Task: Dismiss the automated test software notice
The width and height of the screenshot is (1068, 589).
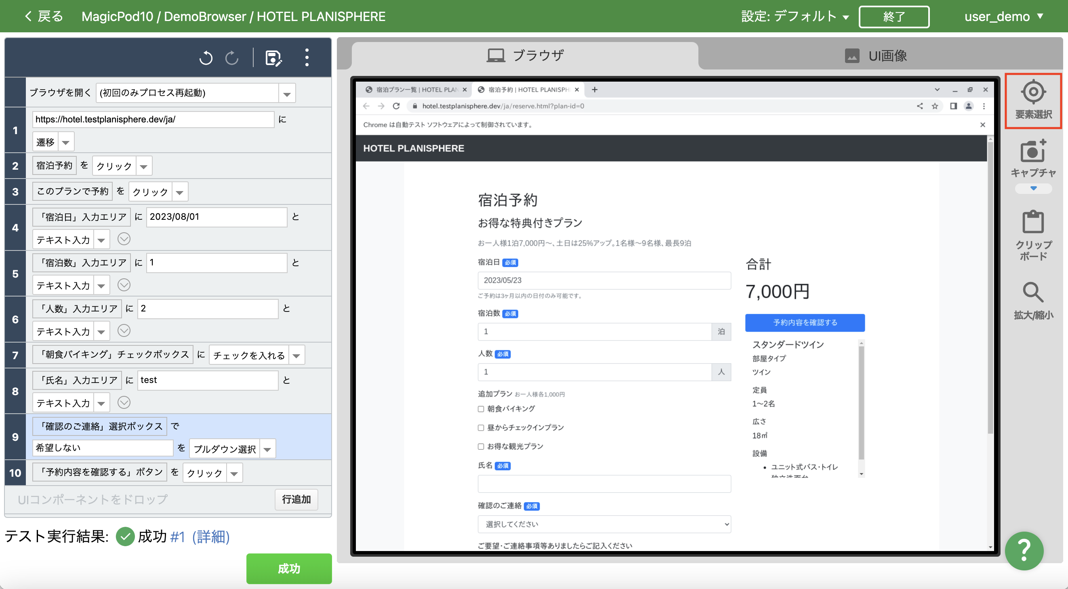Action: (x=982, y=125)
